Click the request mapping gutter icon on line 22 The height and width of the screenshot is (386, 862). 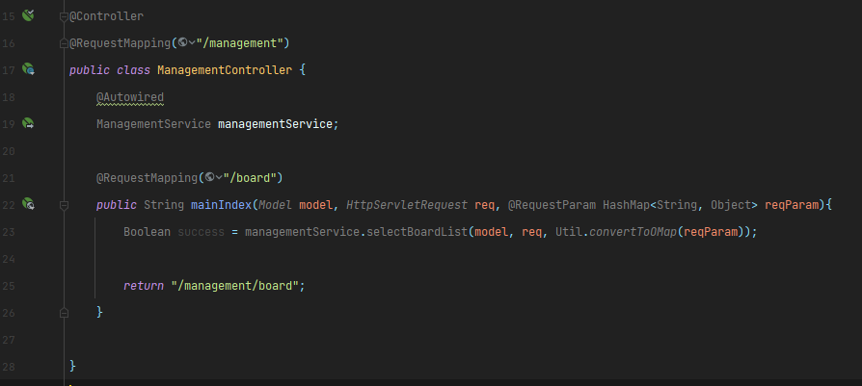click(29, 204)
